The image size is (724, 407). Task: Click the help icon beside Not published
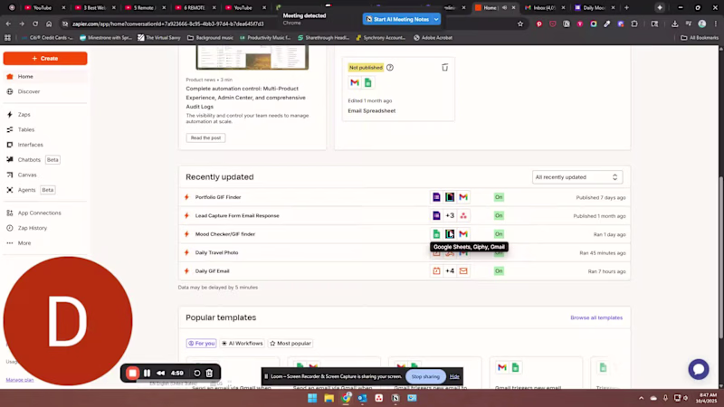click(390, 68)
